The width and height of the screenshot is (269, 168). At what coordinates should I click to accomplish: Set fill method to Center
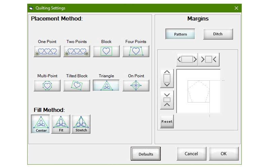tap(40, 124)
